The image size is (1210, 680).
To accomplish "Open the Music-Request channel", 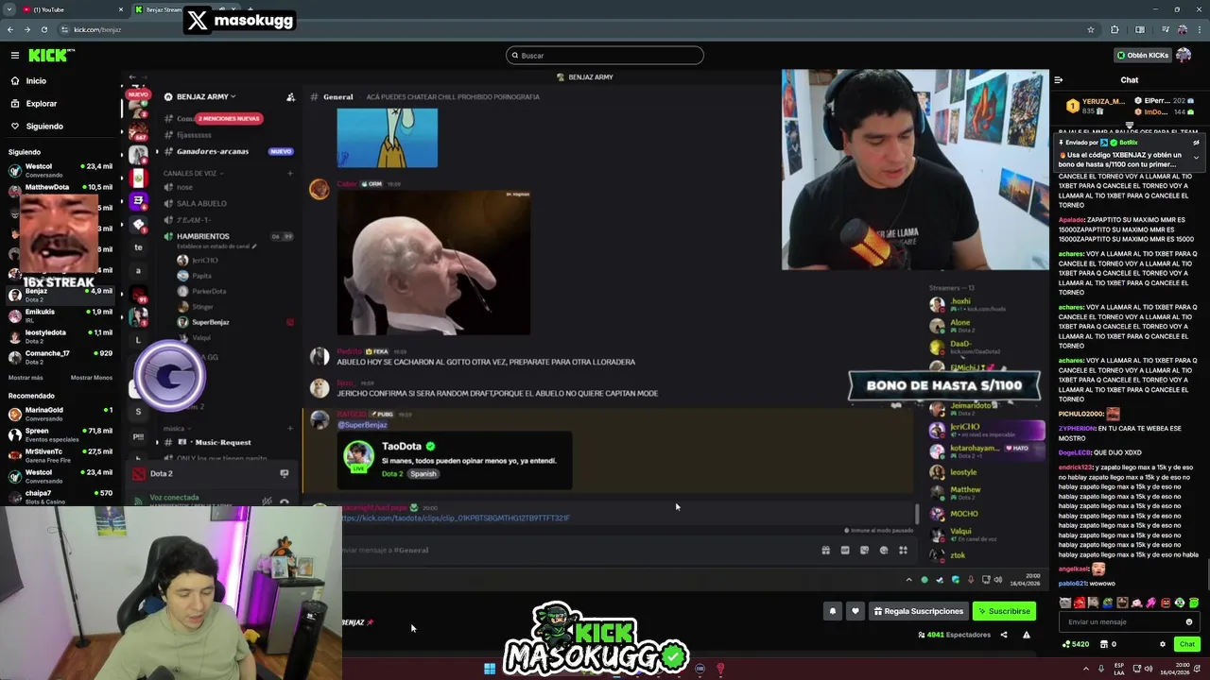I will [x=223, y=442].
